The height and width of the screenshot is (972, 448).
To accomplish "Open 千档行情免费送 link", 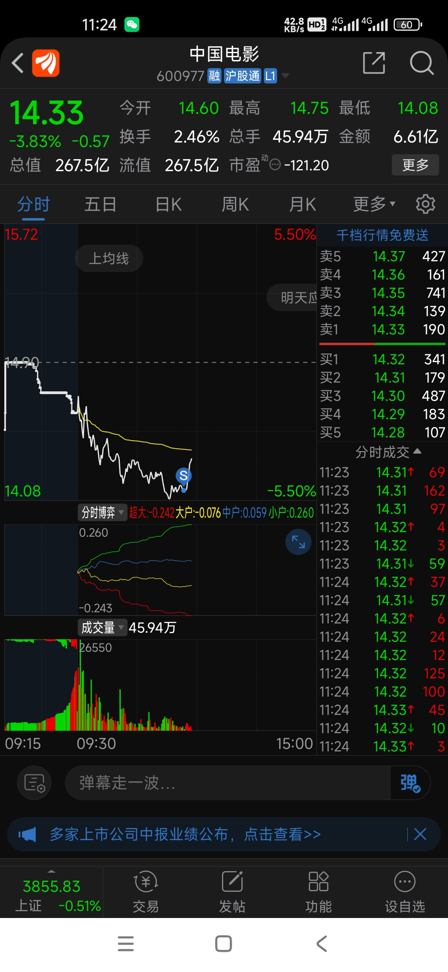I will [x=382, y=235].
